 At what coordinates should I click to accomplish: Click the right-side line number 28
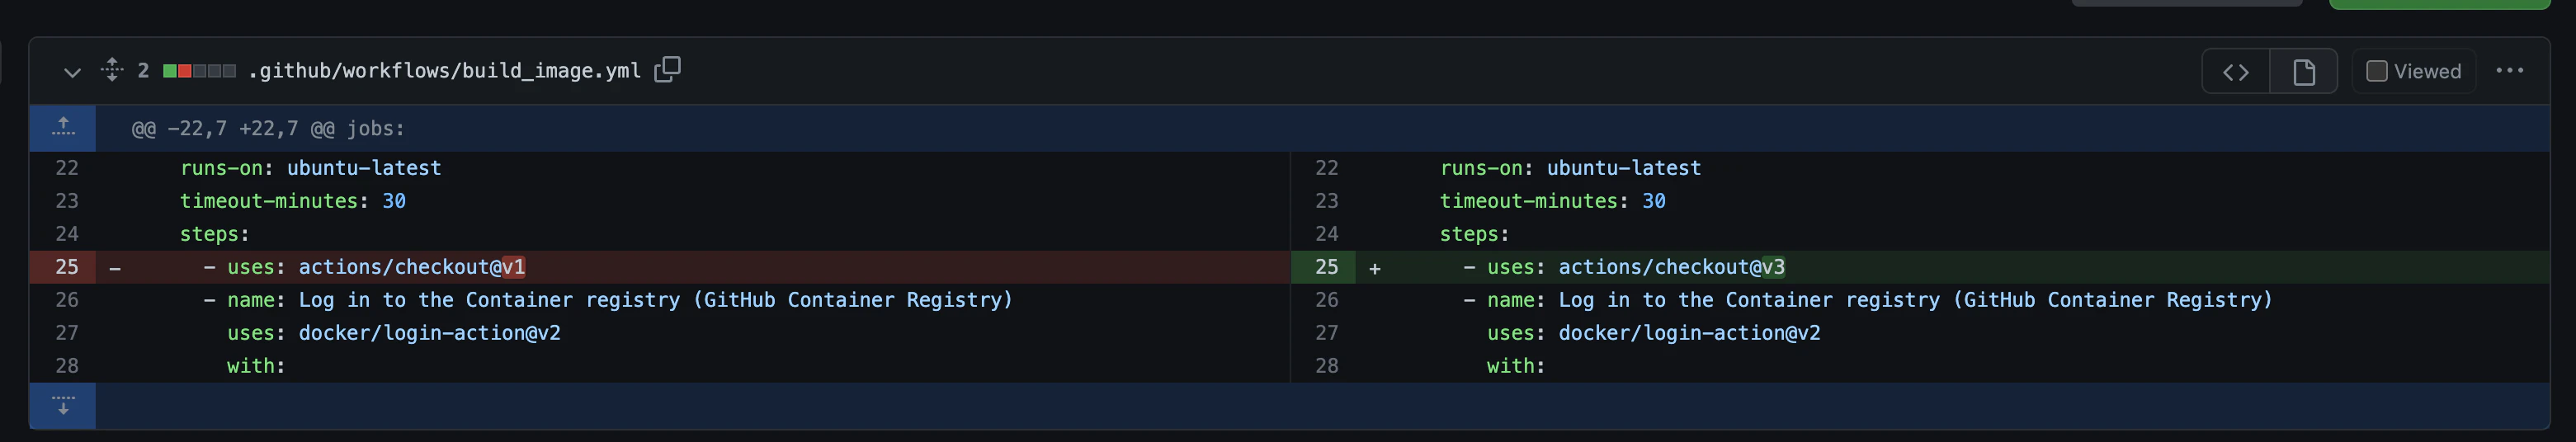[x=1326, y=366]
